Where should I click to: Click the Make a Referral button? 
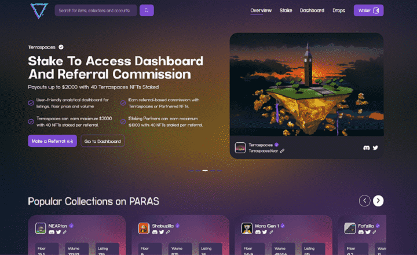(x=52, y=141)
